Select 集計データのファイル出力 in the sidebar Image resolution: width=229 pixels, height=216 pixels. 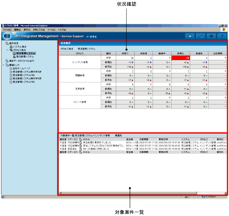(x=21, y=61)
